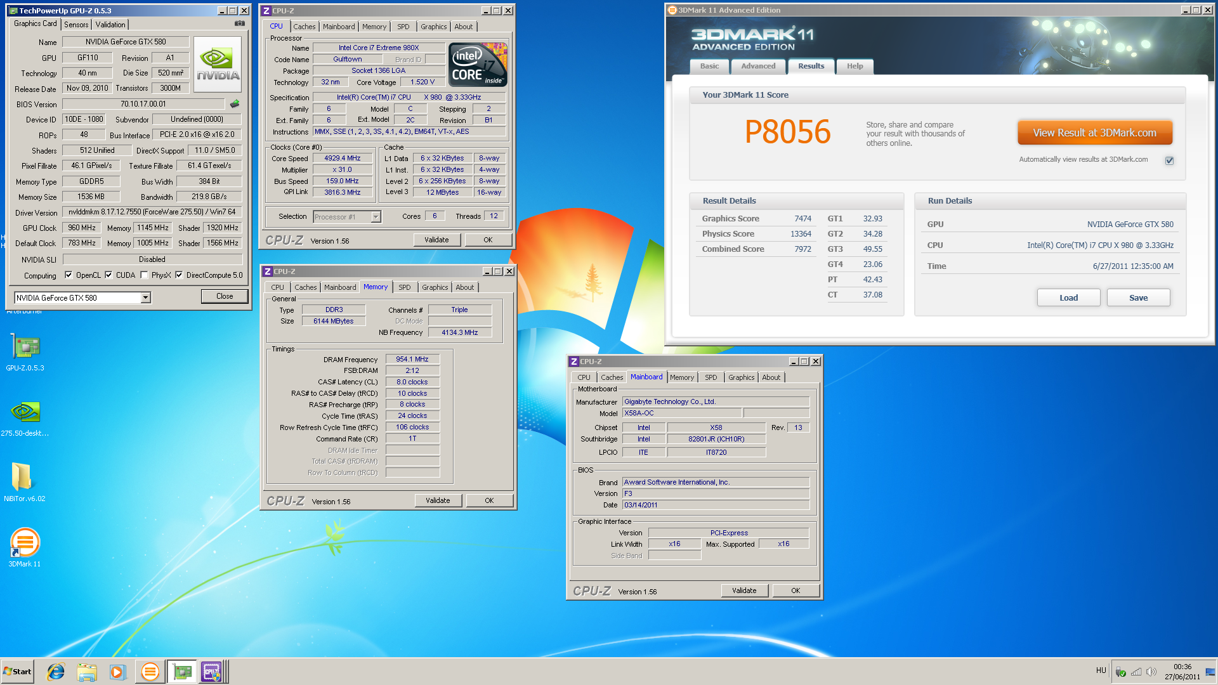
Task: Click the green shield tray icon
Action: click(x=1121, y=672)
